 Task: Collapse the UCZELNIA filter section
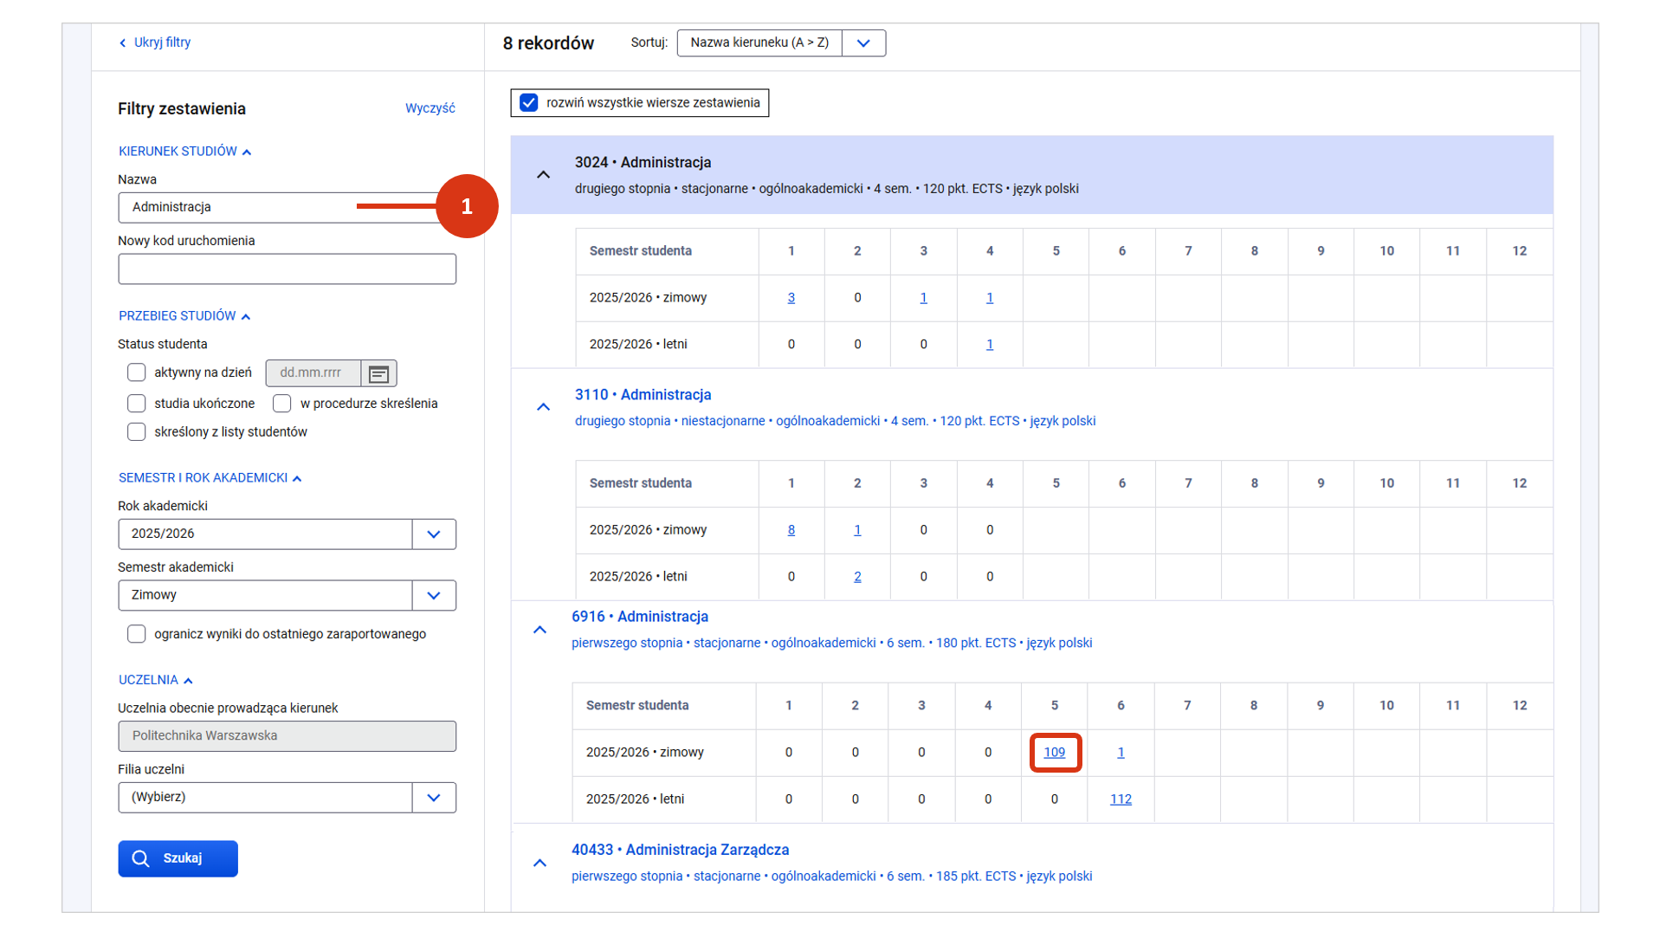pyautogui.click(x=156, y=680)
